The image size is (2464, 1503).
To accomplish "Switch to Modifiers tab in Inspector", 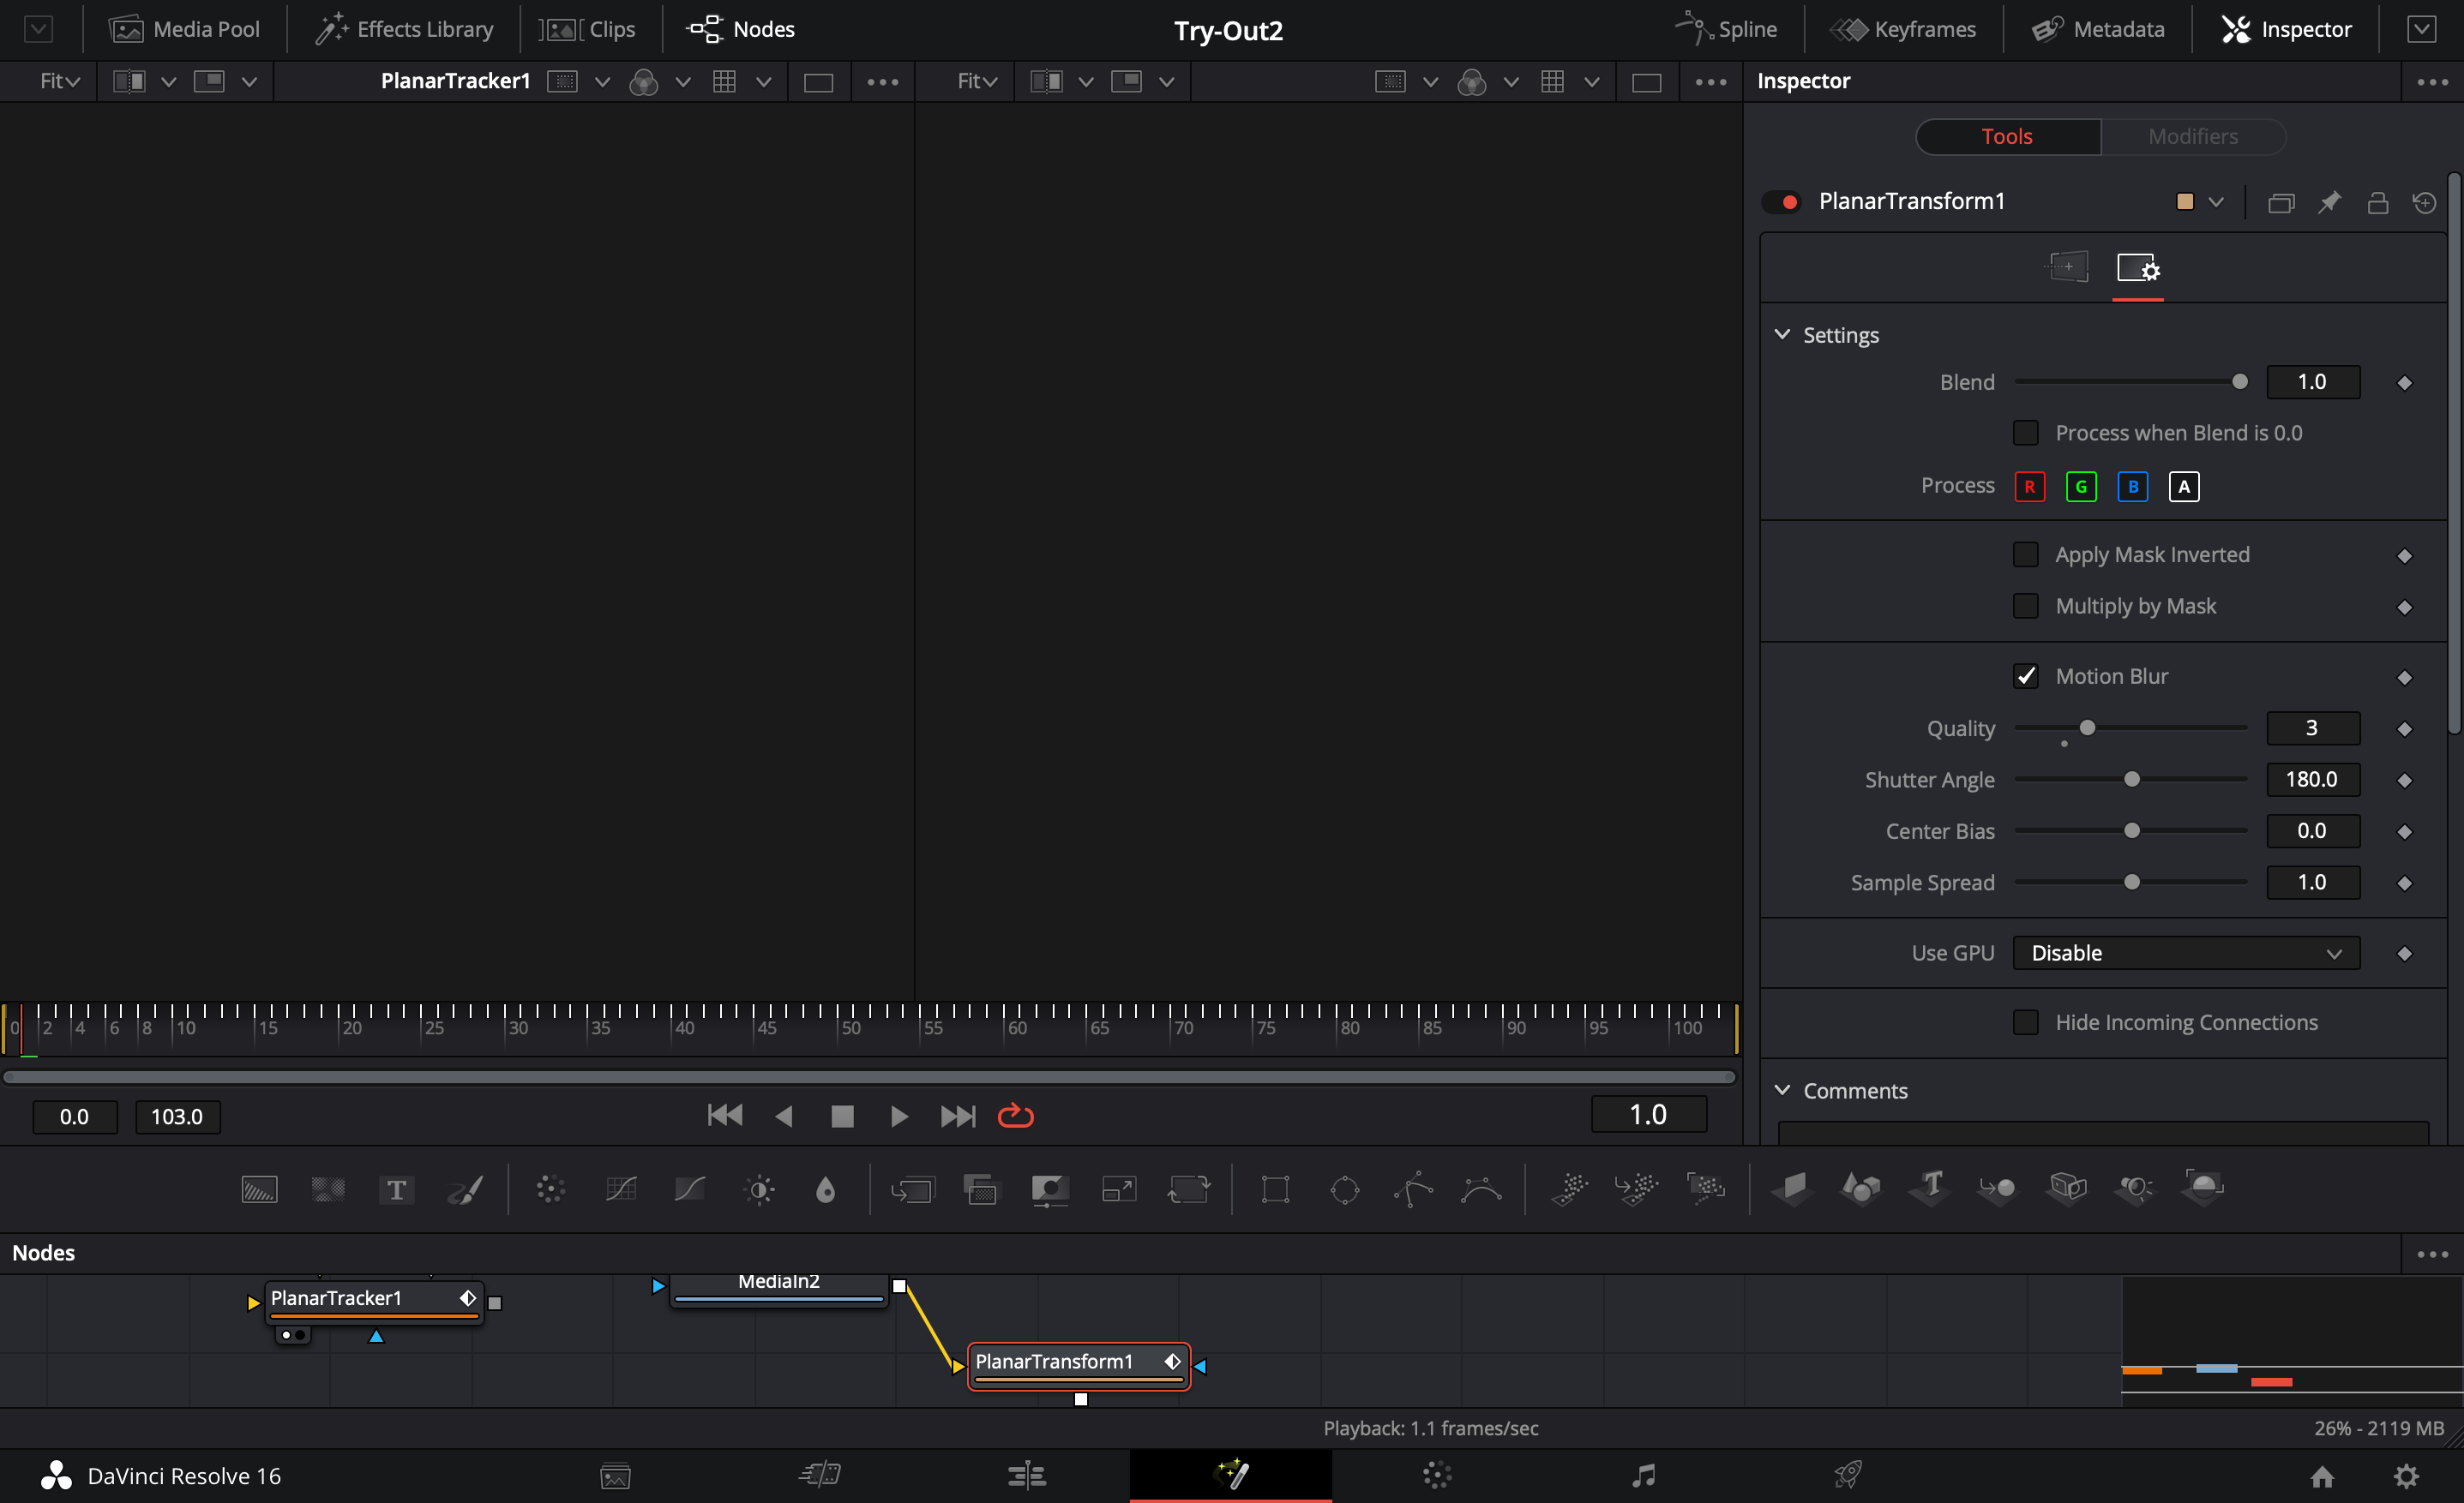I will pos(2193,135).
